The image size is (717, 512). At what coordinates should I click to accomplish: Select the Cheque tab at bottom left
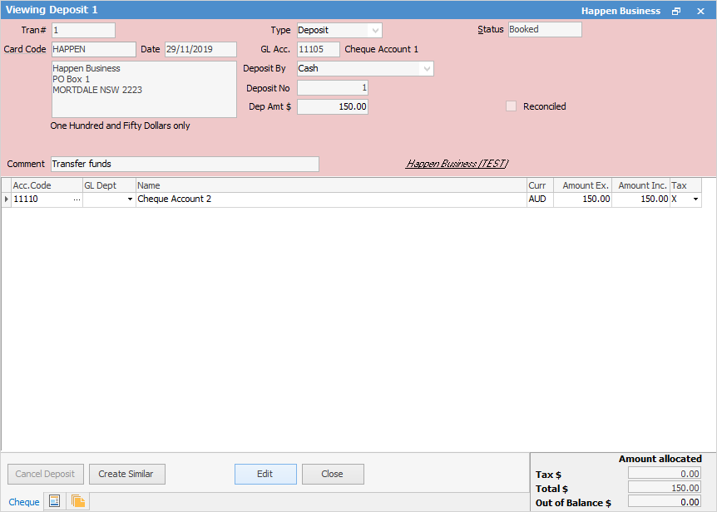[x=23, y=501]
